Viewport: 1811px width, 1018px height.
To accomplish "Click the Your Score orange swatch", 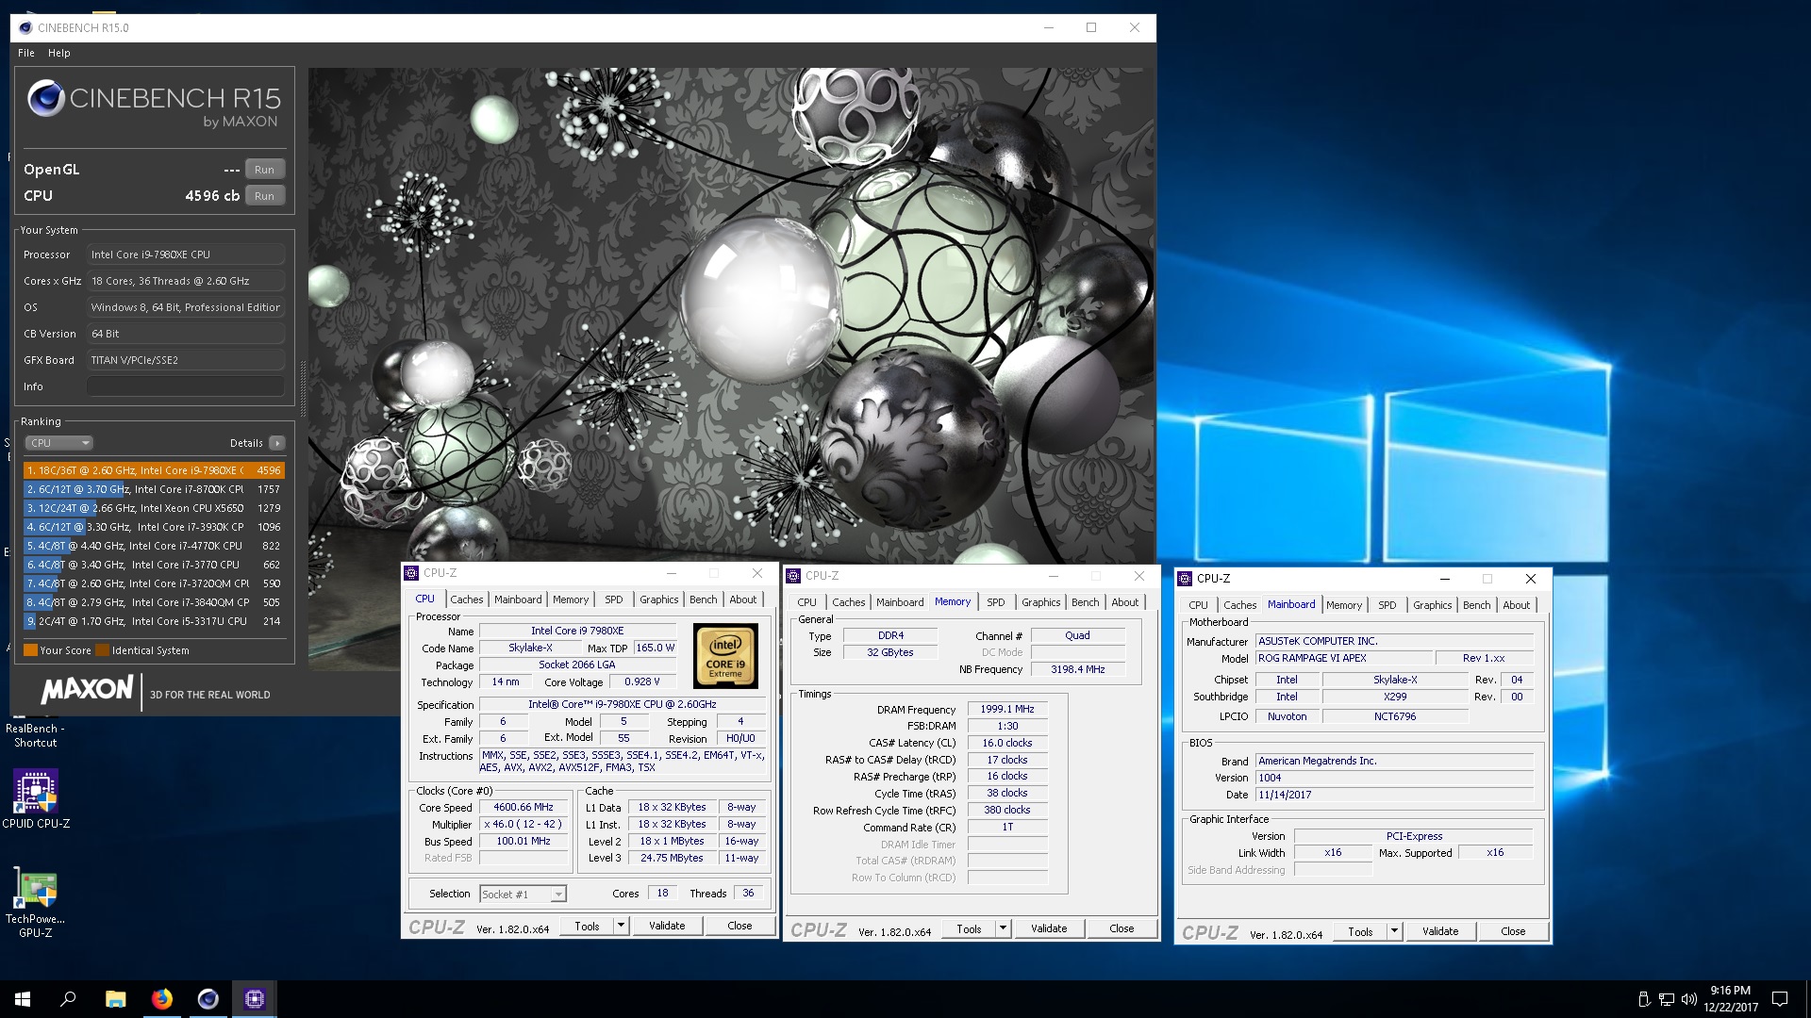I will click(30, 650).
